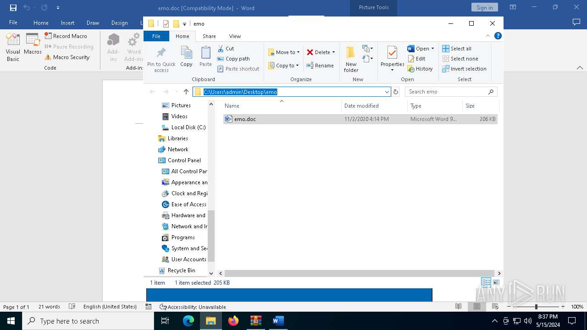Open WinRAR from taskbar
The image size is (587, 330).
[x=256, y=321]
